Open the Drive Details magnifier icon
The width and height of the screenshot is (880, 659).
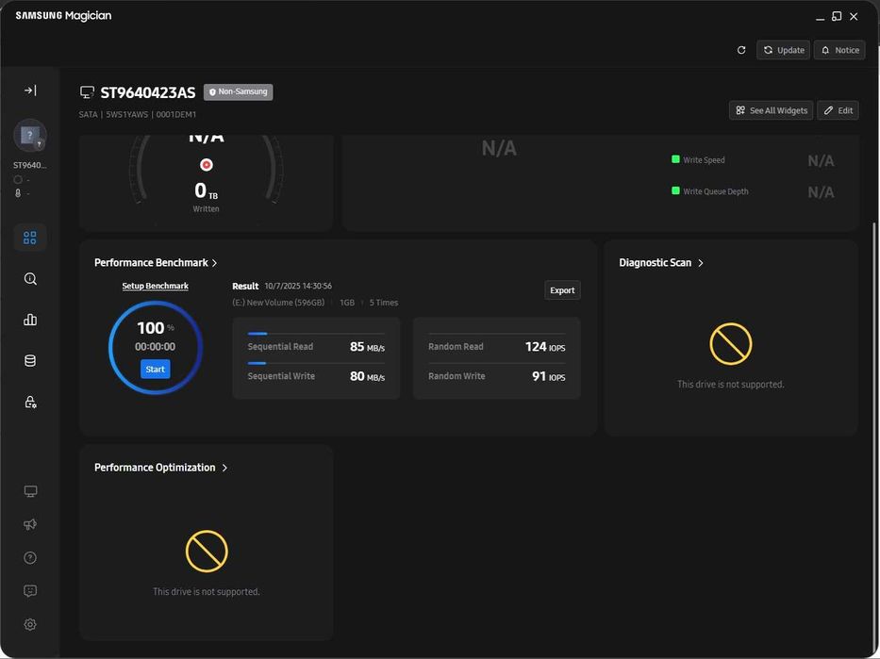30,279
